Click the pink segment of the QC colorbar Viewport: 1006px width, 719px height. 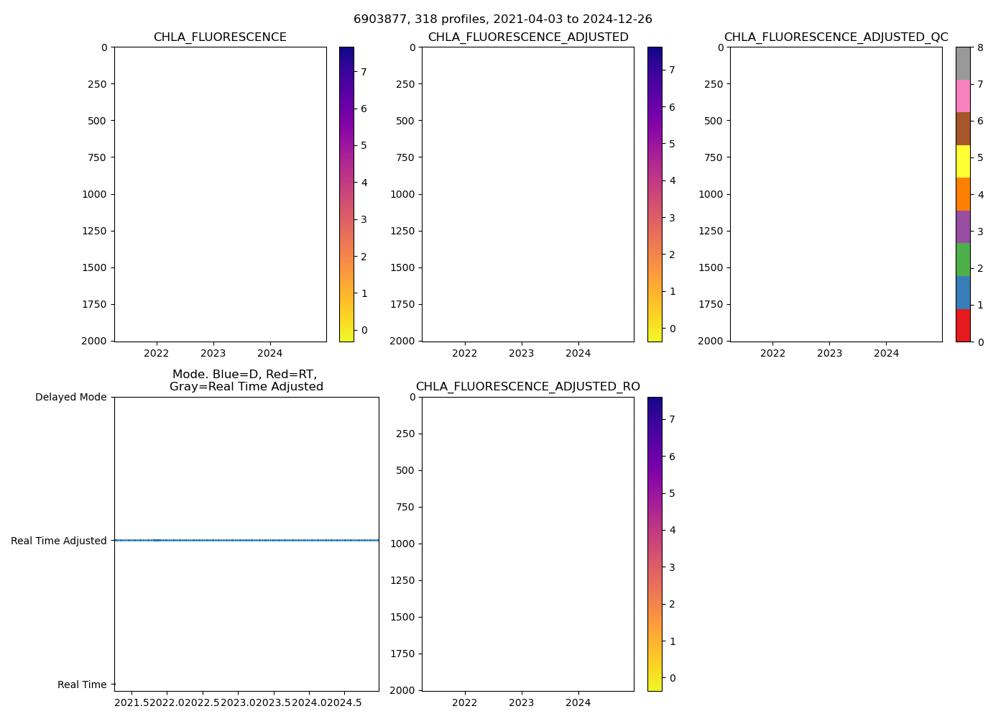coord(963,96)
